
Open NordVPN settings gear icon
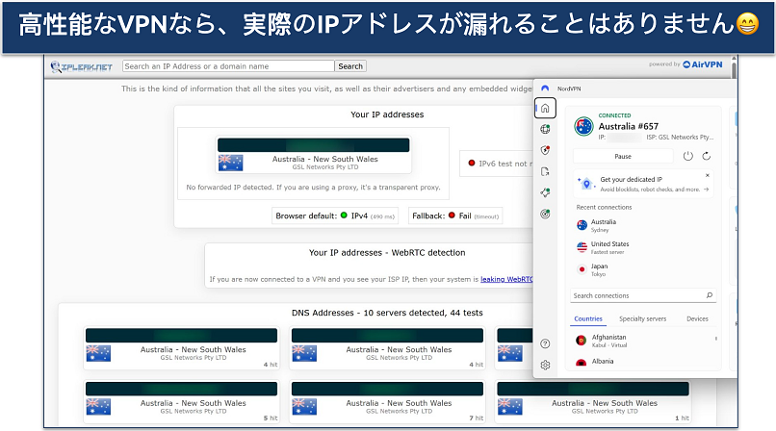pyautogui.click(x=545, y=365)
